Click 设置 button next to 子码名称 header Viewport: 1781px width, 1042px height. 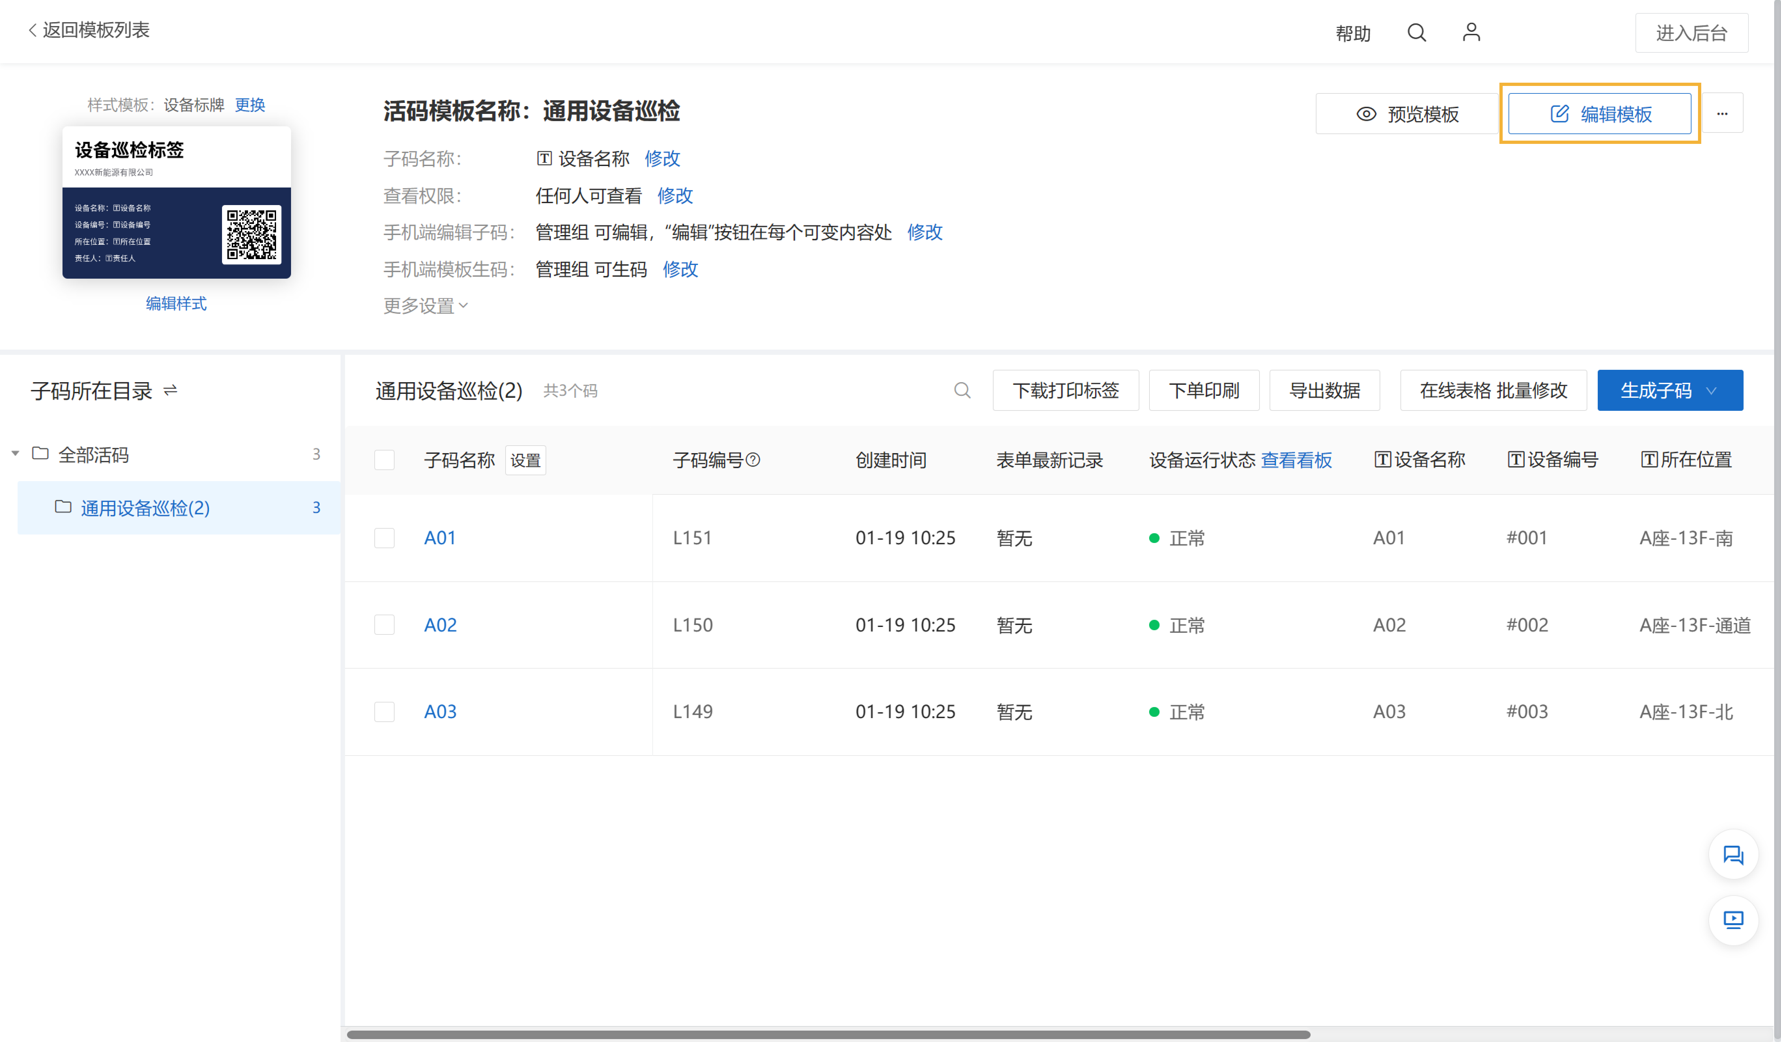pos(525,460)
